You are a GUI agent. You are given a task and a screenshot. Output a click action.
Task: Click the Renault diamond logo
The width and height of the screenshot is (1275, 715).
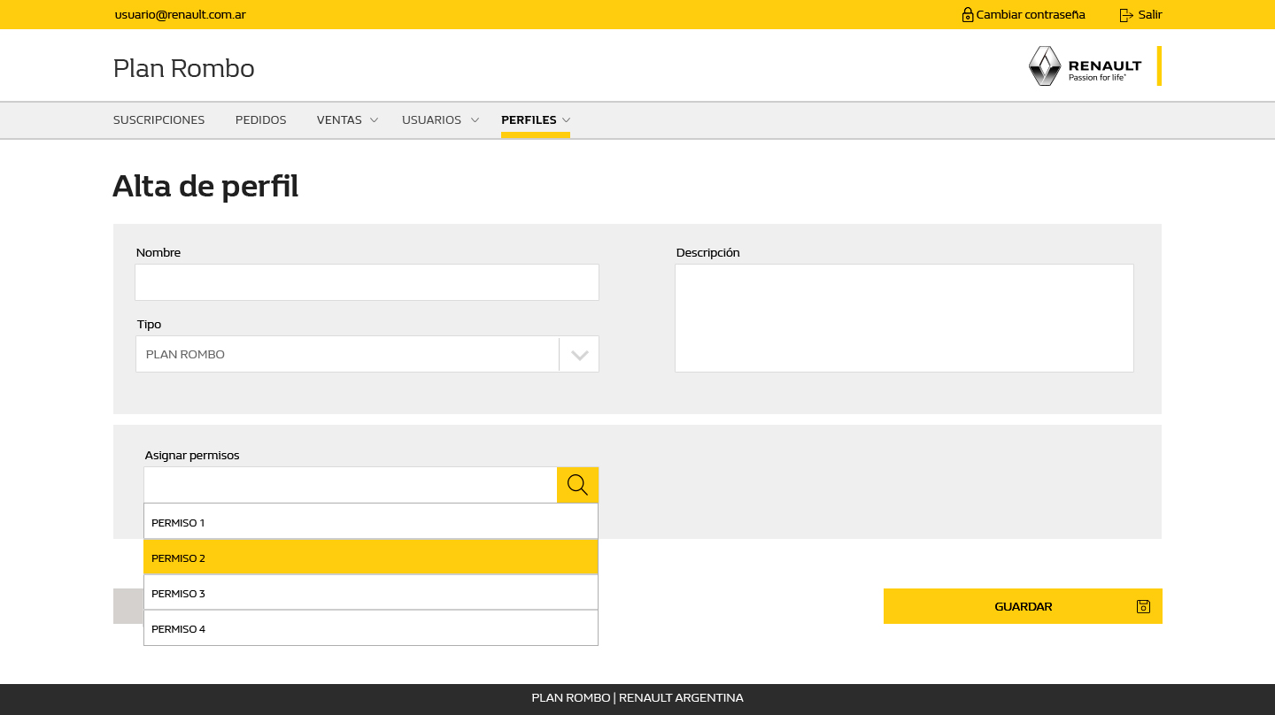[1045, 66]
